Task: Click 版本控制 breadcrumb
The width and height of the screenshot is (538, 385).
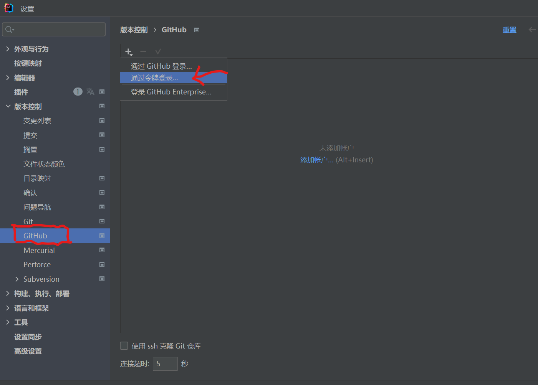Action: [134, 30]
